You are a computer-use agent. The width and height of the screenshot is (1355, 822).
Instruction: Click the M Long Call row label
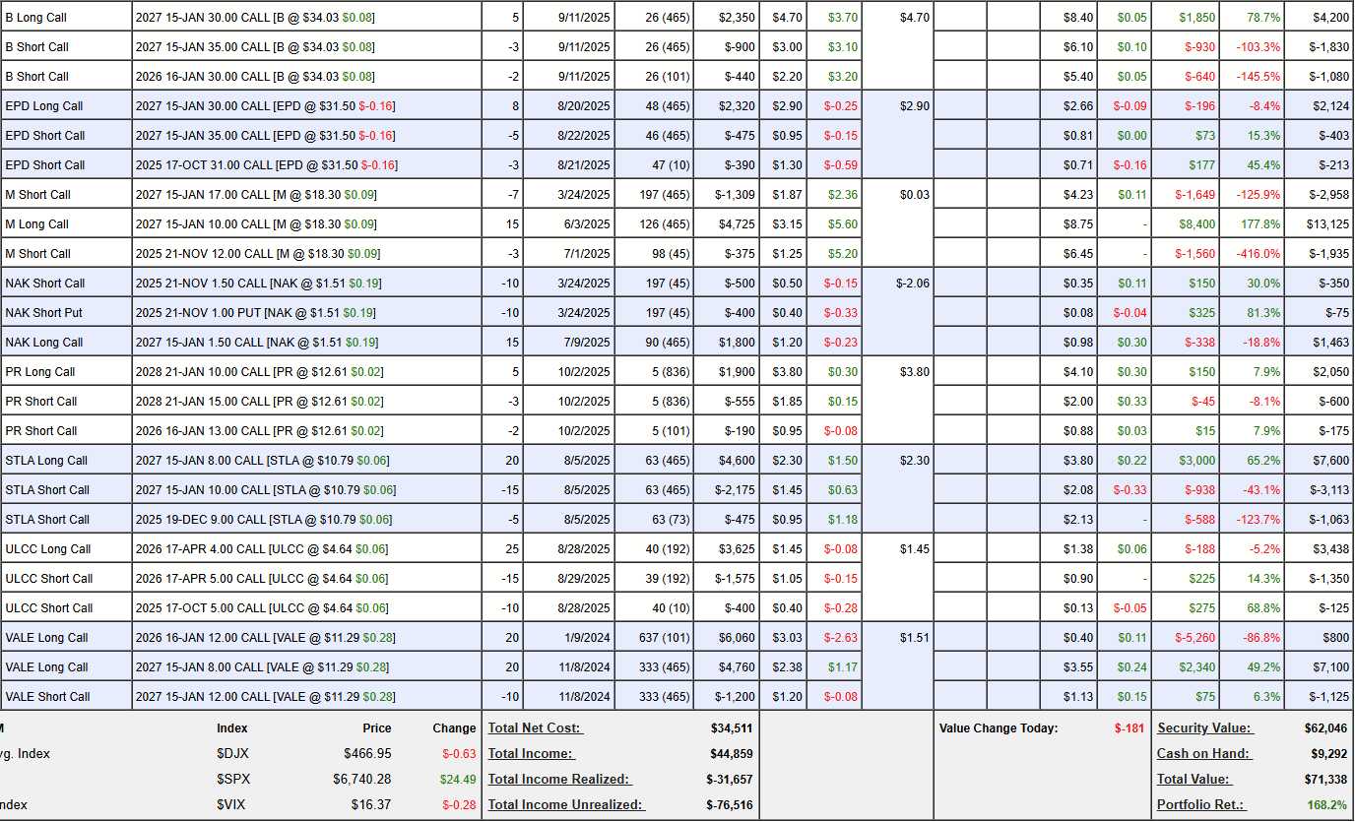click(x=37, y=224)
